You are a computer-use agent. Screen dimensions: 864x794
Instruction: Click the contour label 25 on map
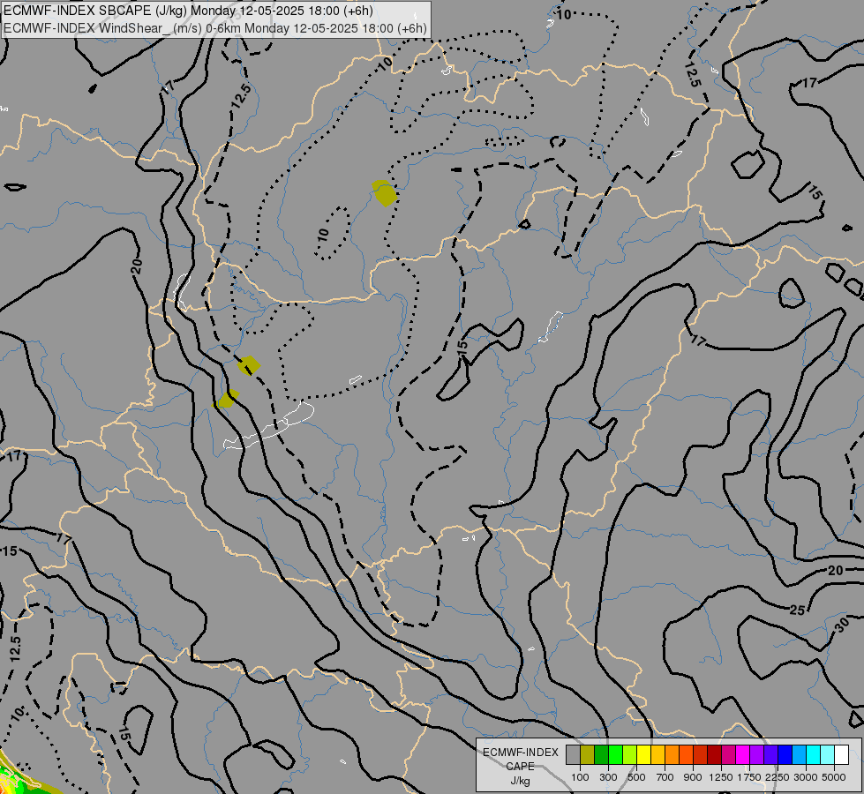pyautogui.click(x=797, y=610)
